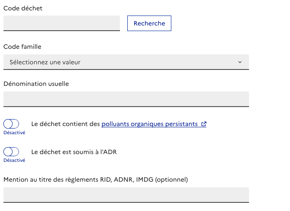
Task: Toggle the ADR switch on
Action: coord(11,151)
